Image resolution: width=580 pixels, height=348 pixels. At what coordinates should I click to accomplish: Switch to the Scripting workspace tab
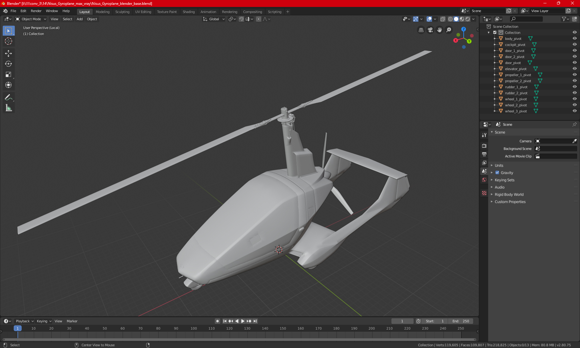tap(274, 12)
